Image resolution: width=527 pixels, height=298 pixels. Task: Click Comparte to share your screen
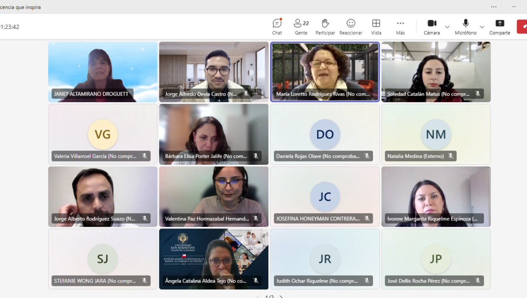pos(500,26)
